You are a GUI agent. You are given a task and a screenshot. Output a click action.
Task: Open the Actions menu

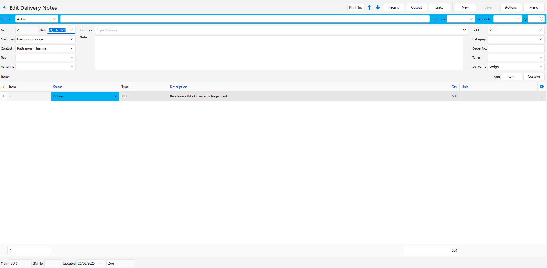pyautogui.click(x=511, y=7)
